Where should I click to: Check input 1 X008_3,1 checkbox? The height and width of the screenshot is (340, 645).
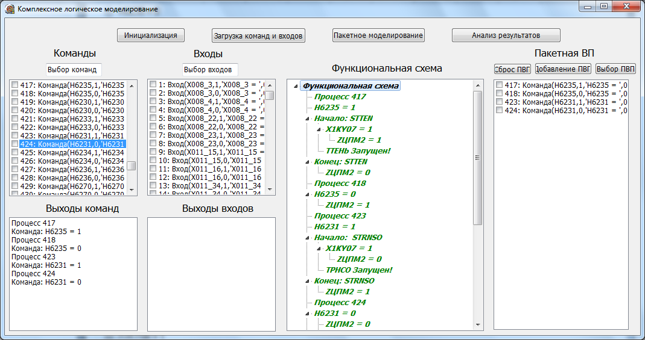[x=153, y=84]
